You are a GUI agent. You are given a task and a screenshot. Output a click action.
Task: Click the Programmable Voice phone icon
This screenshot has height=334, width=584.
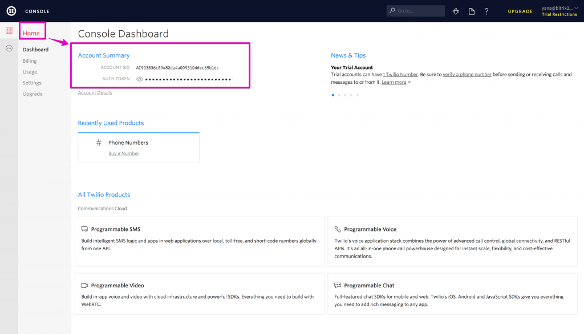coord(338,229)
